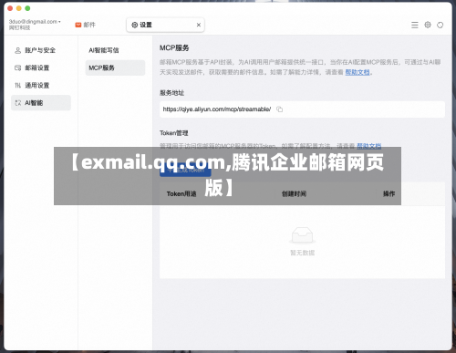Image resolution: width=456 pixels, height=353 pixels.
Task: Click the gear settings icon in title bar
Action: click(428, 25)
